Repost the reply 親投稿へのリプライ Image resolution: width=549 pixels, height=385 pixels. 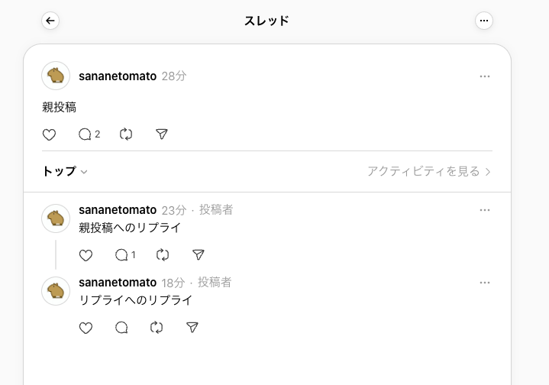click(163, 254)
